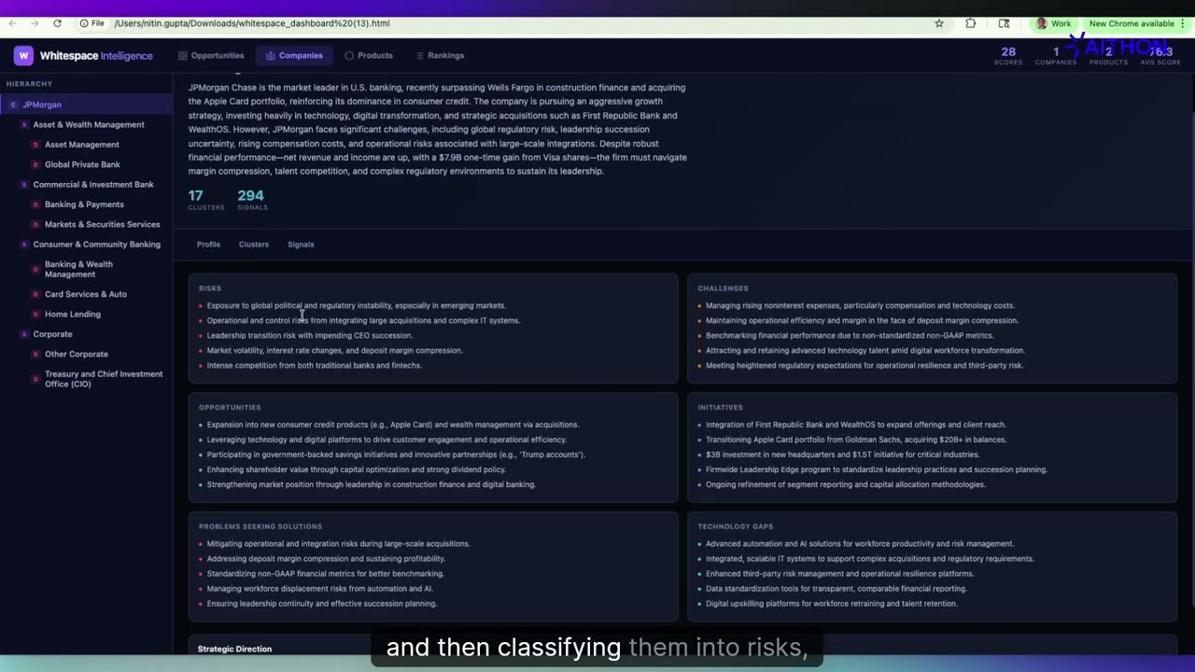Viewport: 1195px width, 672px height.
Task: Click the Initiatives card heading
Action: coord(720,408)
